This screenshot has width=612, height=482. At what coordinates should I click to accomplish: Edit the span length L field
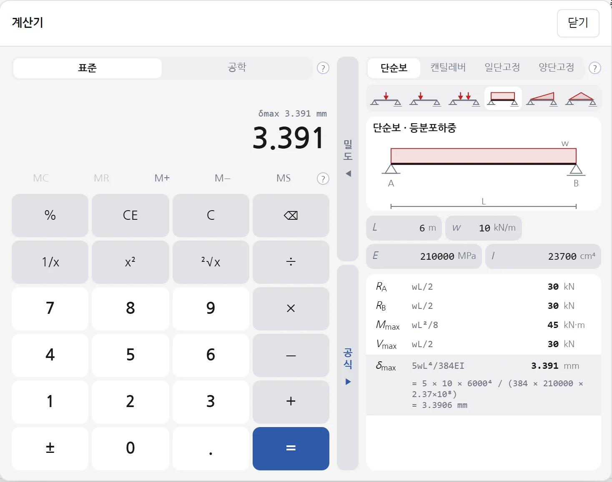pyautogui.click(x=404, y=228)
